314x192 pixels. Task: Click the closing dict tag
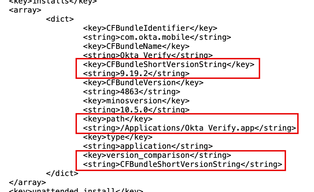pos(62,173)
